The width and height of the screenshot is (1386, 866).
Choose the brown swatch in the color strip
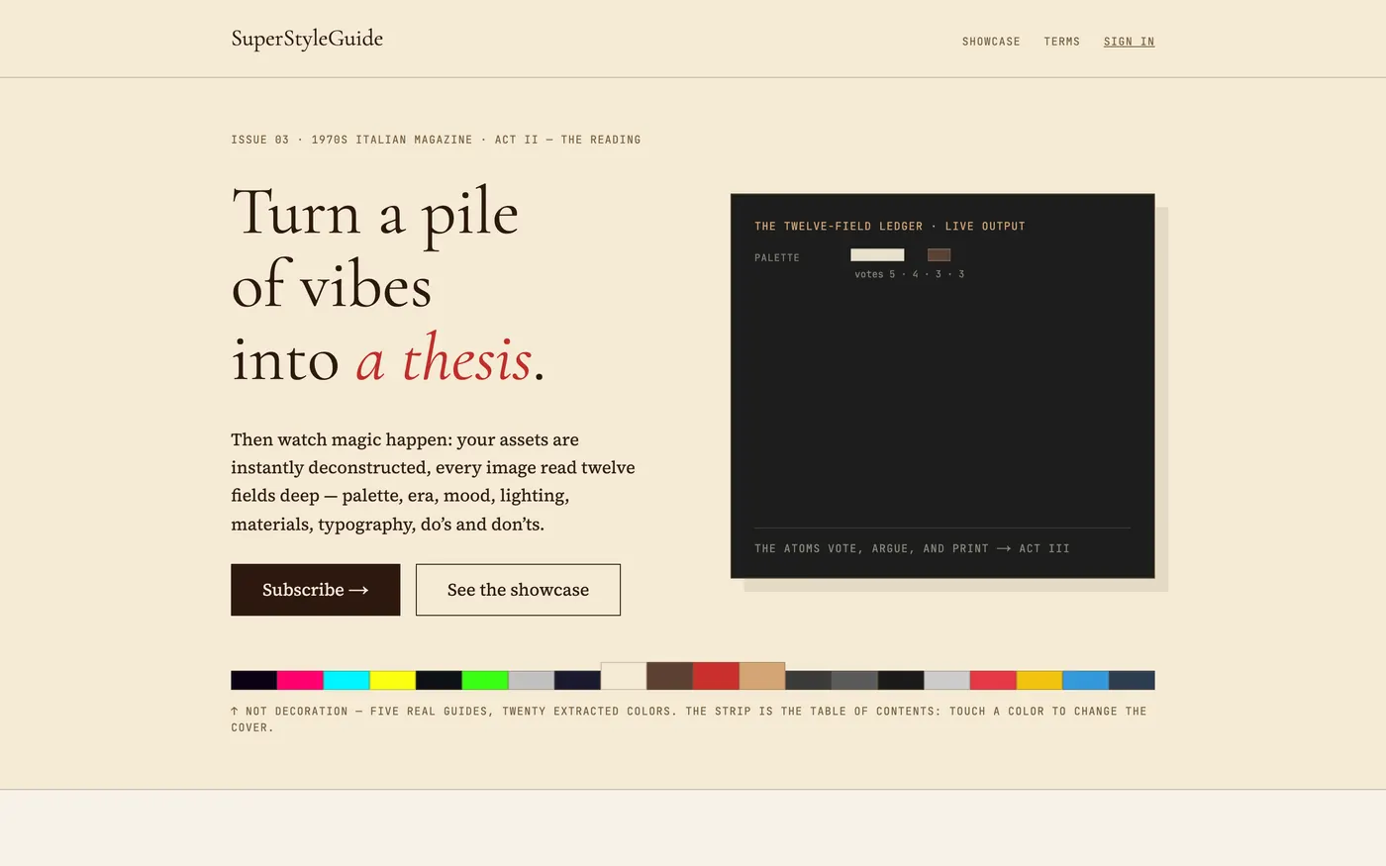669,676
